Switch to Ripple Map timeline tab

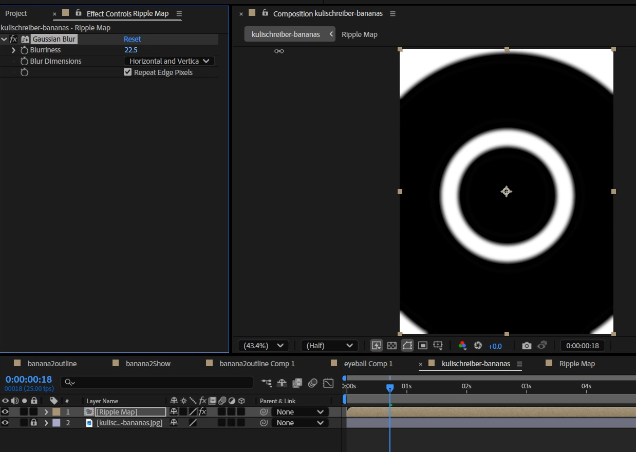coord(577,364)
